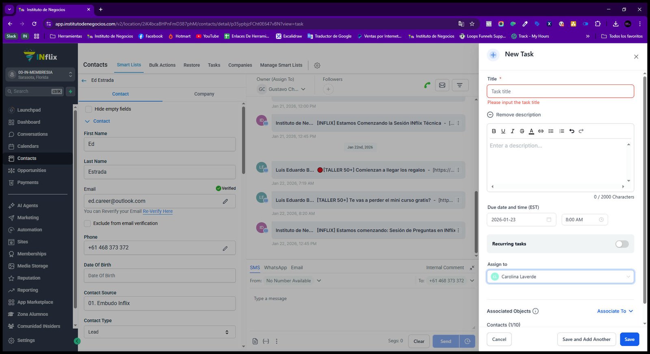Follow the Re-Verify Here link

158,212
